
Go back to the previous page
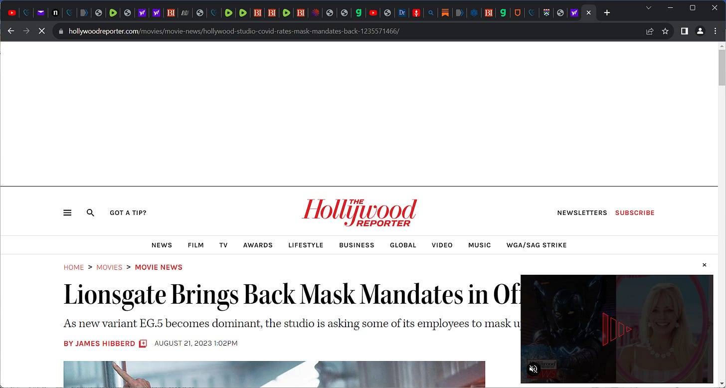click(11, 31)
